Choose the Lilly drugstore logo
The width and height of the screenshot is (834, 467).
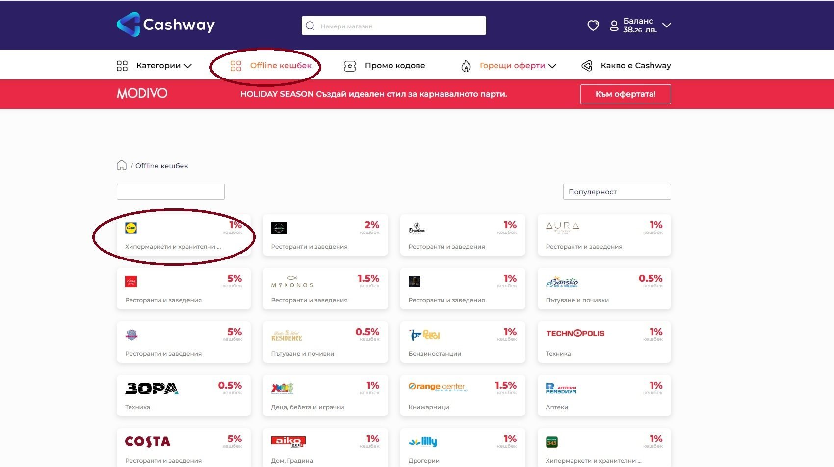[x=422, y=441]
